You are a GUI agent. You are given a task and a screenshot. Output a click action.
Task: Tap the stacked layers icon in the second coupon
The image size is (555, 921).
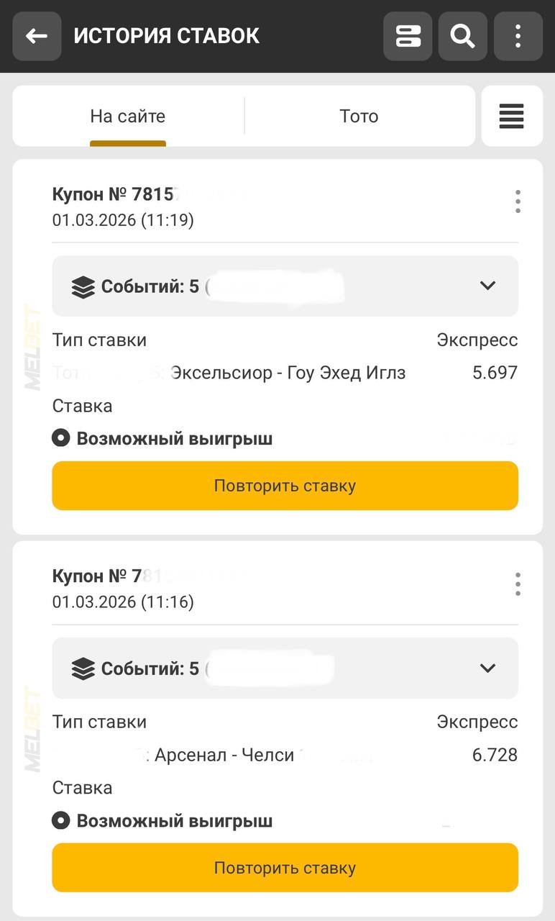pyautogui.click(x=83, y=669)
